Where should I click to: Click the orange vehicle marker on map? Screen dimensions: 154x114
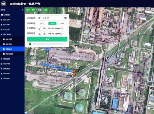tap(74, 73)
